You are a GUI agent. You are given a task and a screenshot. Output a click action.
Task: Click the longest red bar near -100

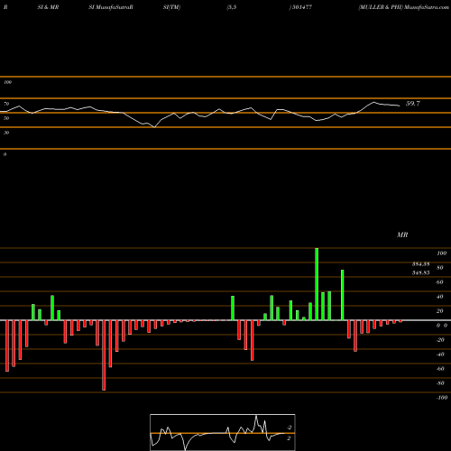[104, 355]
